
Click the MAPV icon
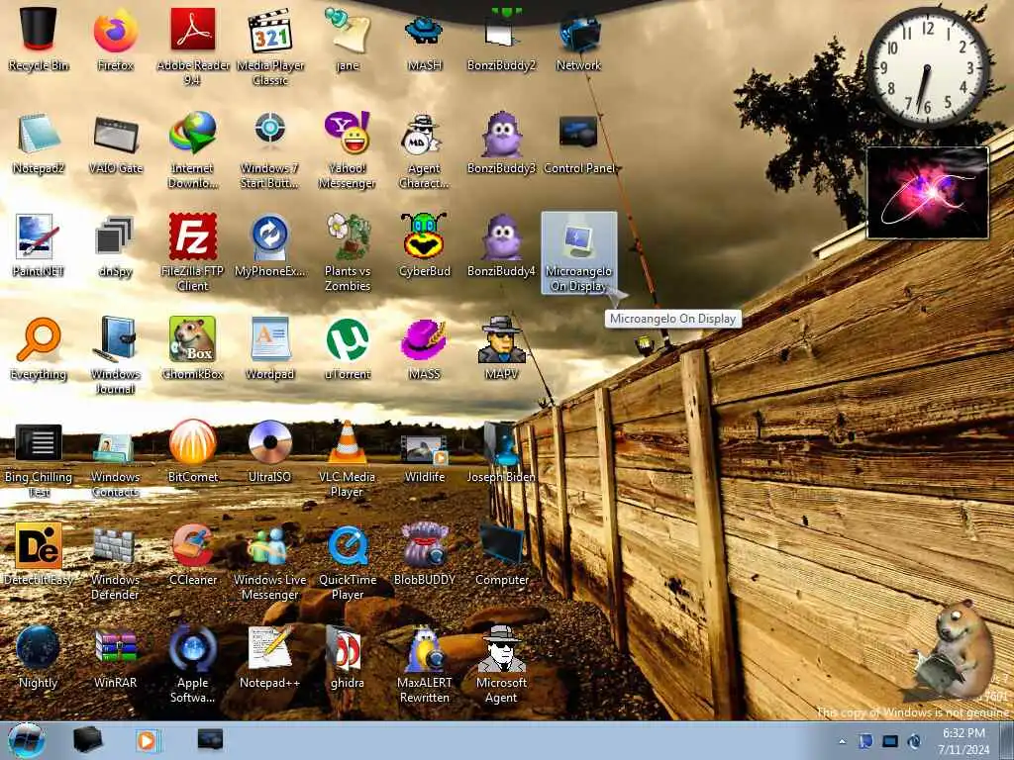pos(501,349)
